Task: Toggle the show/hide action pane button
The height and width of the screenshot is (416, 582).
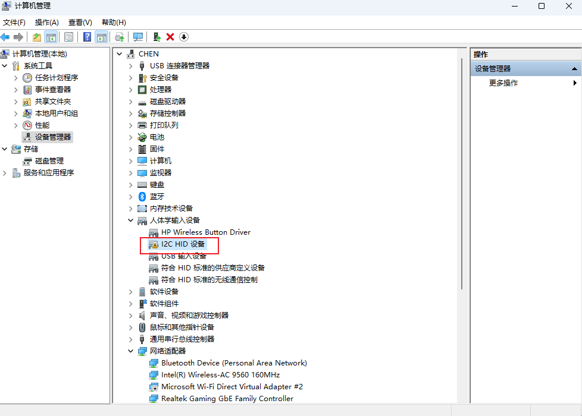Action: (102, 37)
